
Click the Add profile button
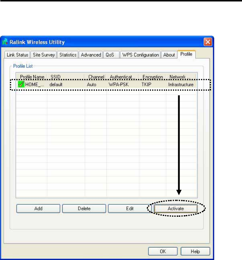38,209
